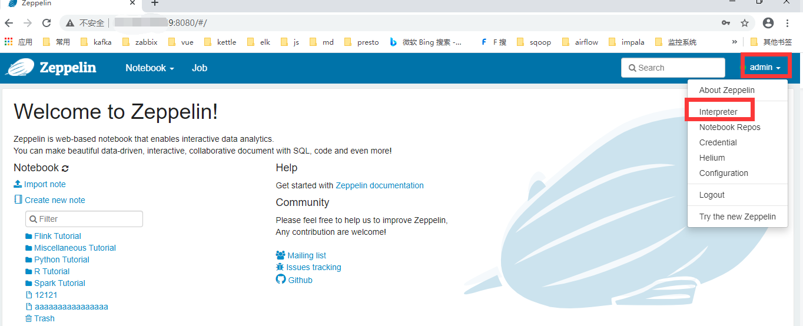Click the Import note link

(40, 184)
